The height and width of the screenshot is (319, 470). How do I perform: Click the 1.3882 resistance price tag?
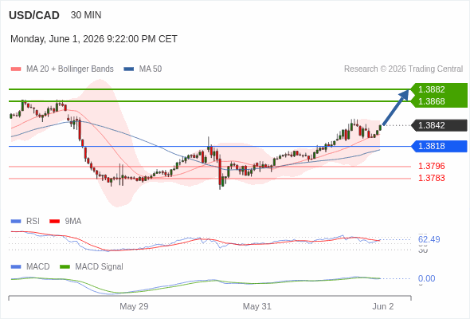(x=439, y=89)
